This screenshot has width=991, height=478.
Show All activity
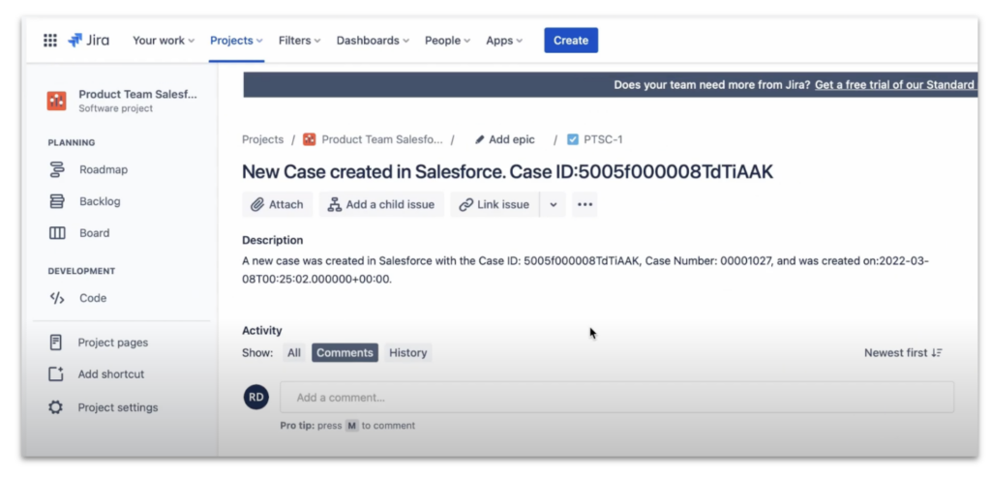click(293, 353)
